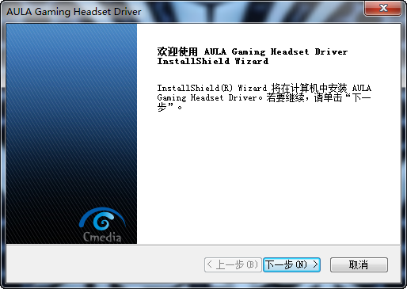Click the 取消 cancel button
Screen dimensions: 407x289
point(359,264)
